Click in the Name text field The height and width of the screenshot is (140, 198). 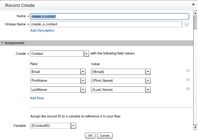click(110, 16)
